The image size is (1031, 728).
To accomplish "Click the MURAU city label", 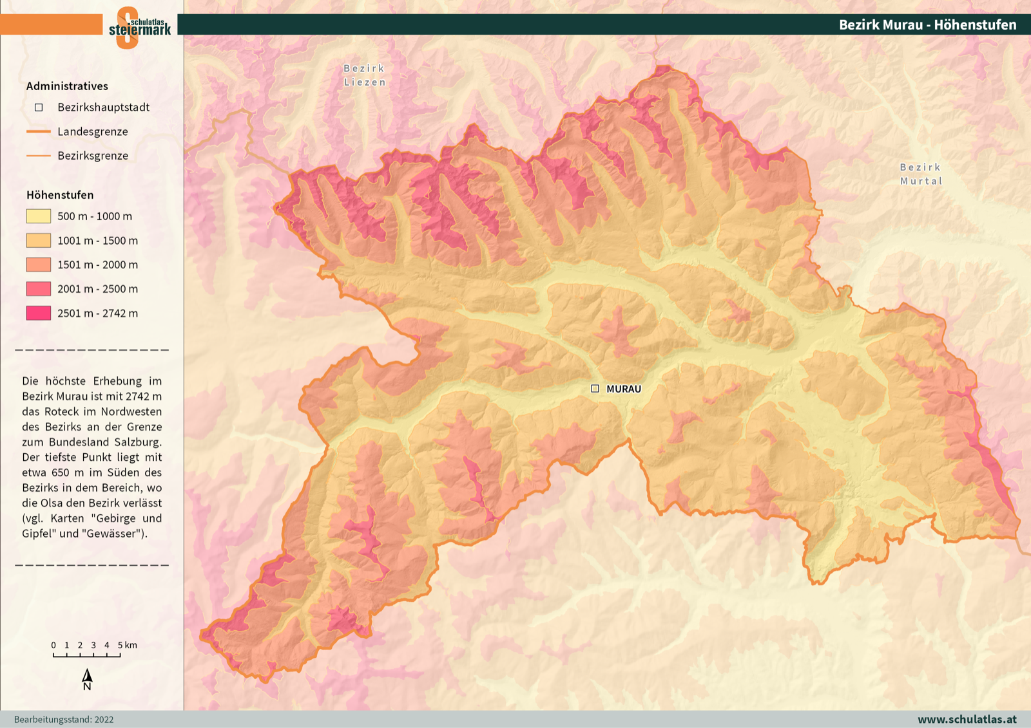I will pyautogui.click(x=624, y=389).
